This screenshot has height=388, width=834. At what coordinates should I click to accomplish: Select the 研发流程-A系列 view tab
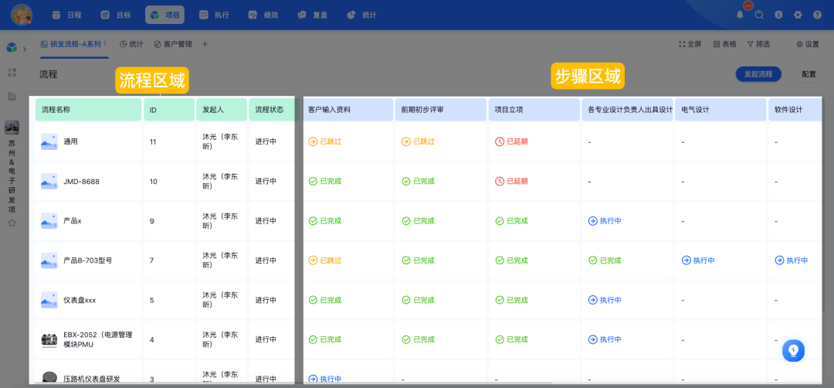(x=71, y=44)
